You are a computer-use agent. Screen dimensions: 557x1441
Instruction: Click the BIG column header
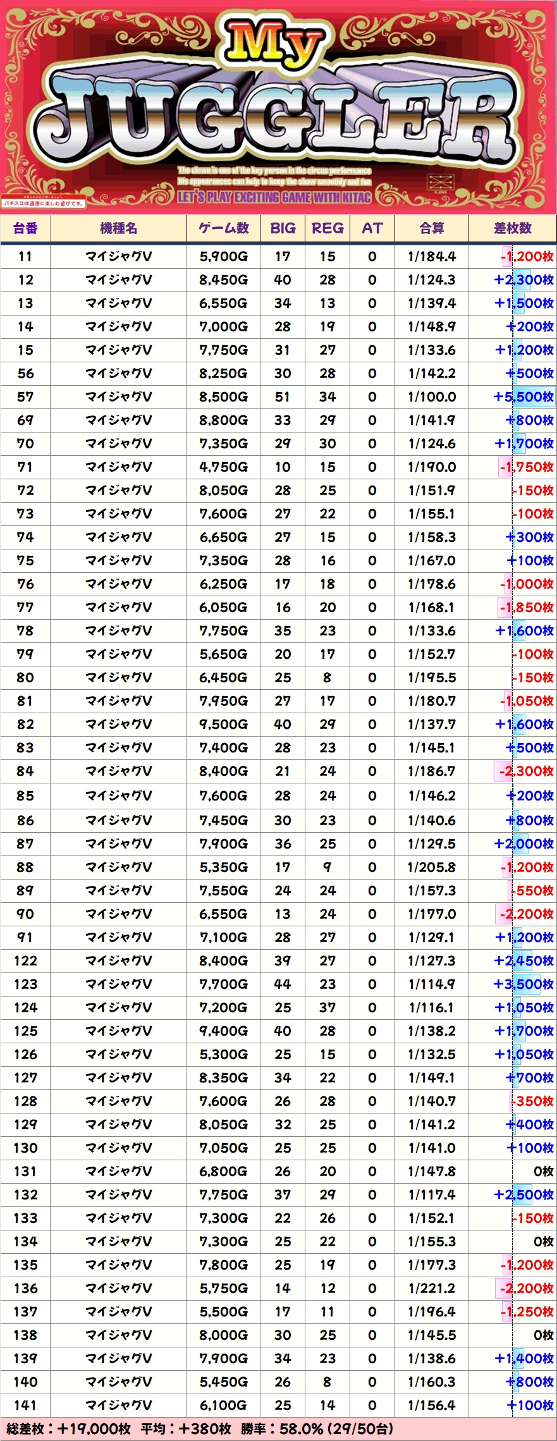(x=283, y=228)
